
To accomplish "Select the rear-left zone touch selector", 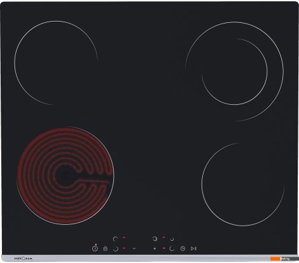I will pyautogui.click(x=115, y=239).
